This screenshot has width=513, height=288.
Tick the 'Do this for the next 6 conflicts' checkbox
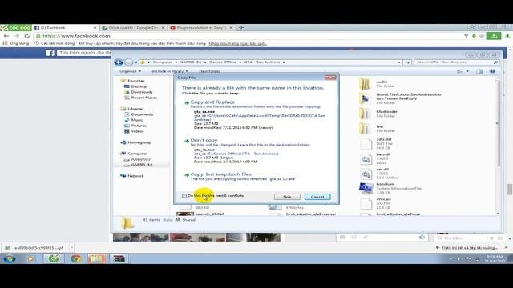(x=184, y=196)
